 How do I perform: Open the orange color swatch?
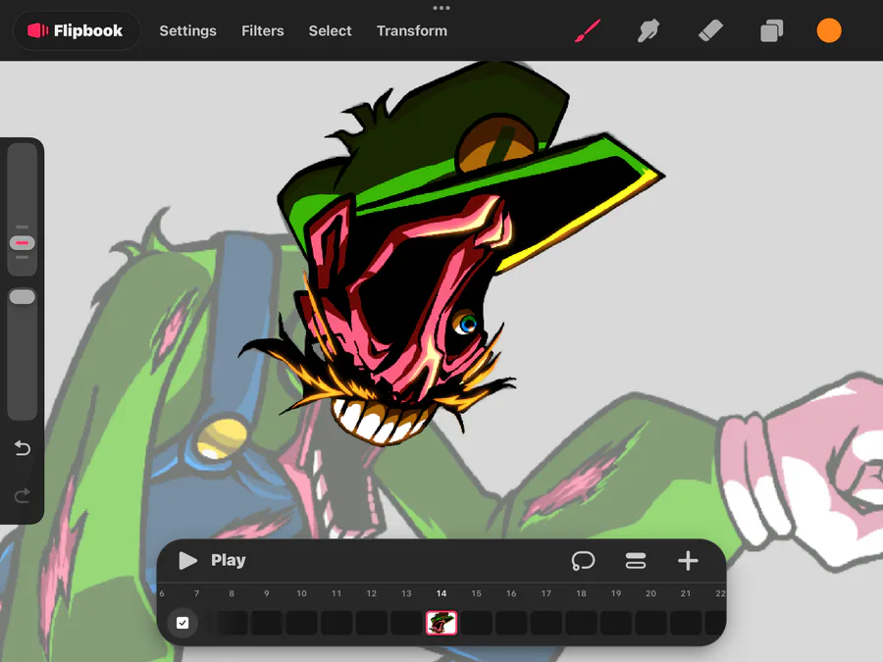click(829, 30)
